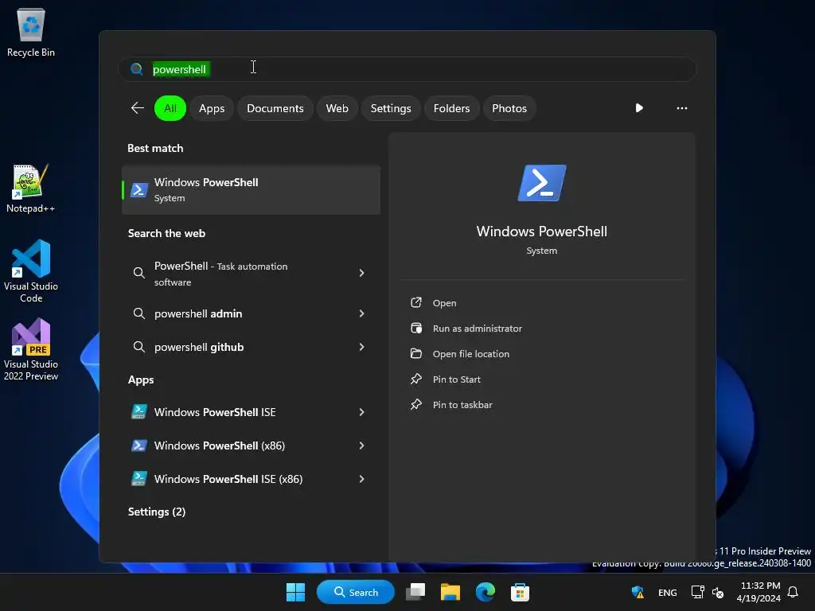Open Microsoft Store from taskbar

(x=520, y=592)
